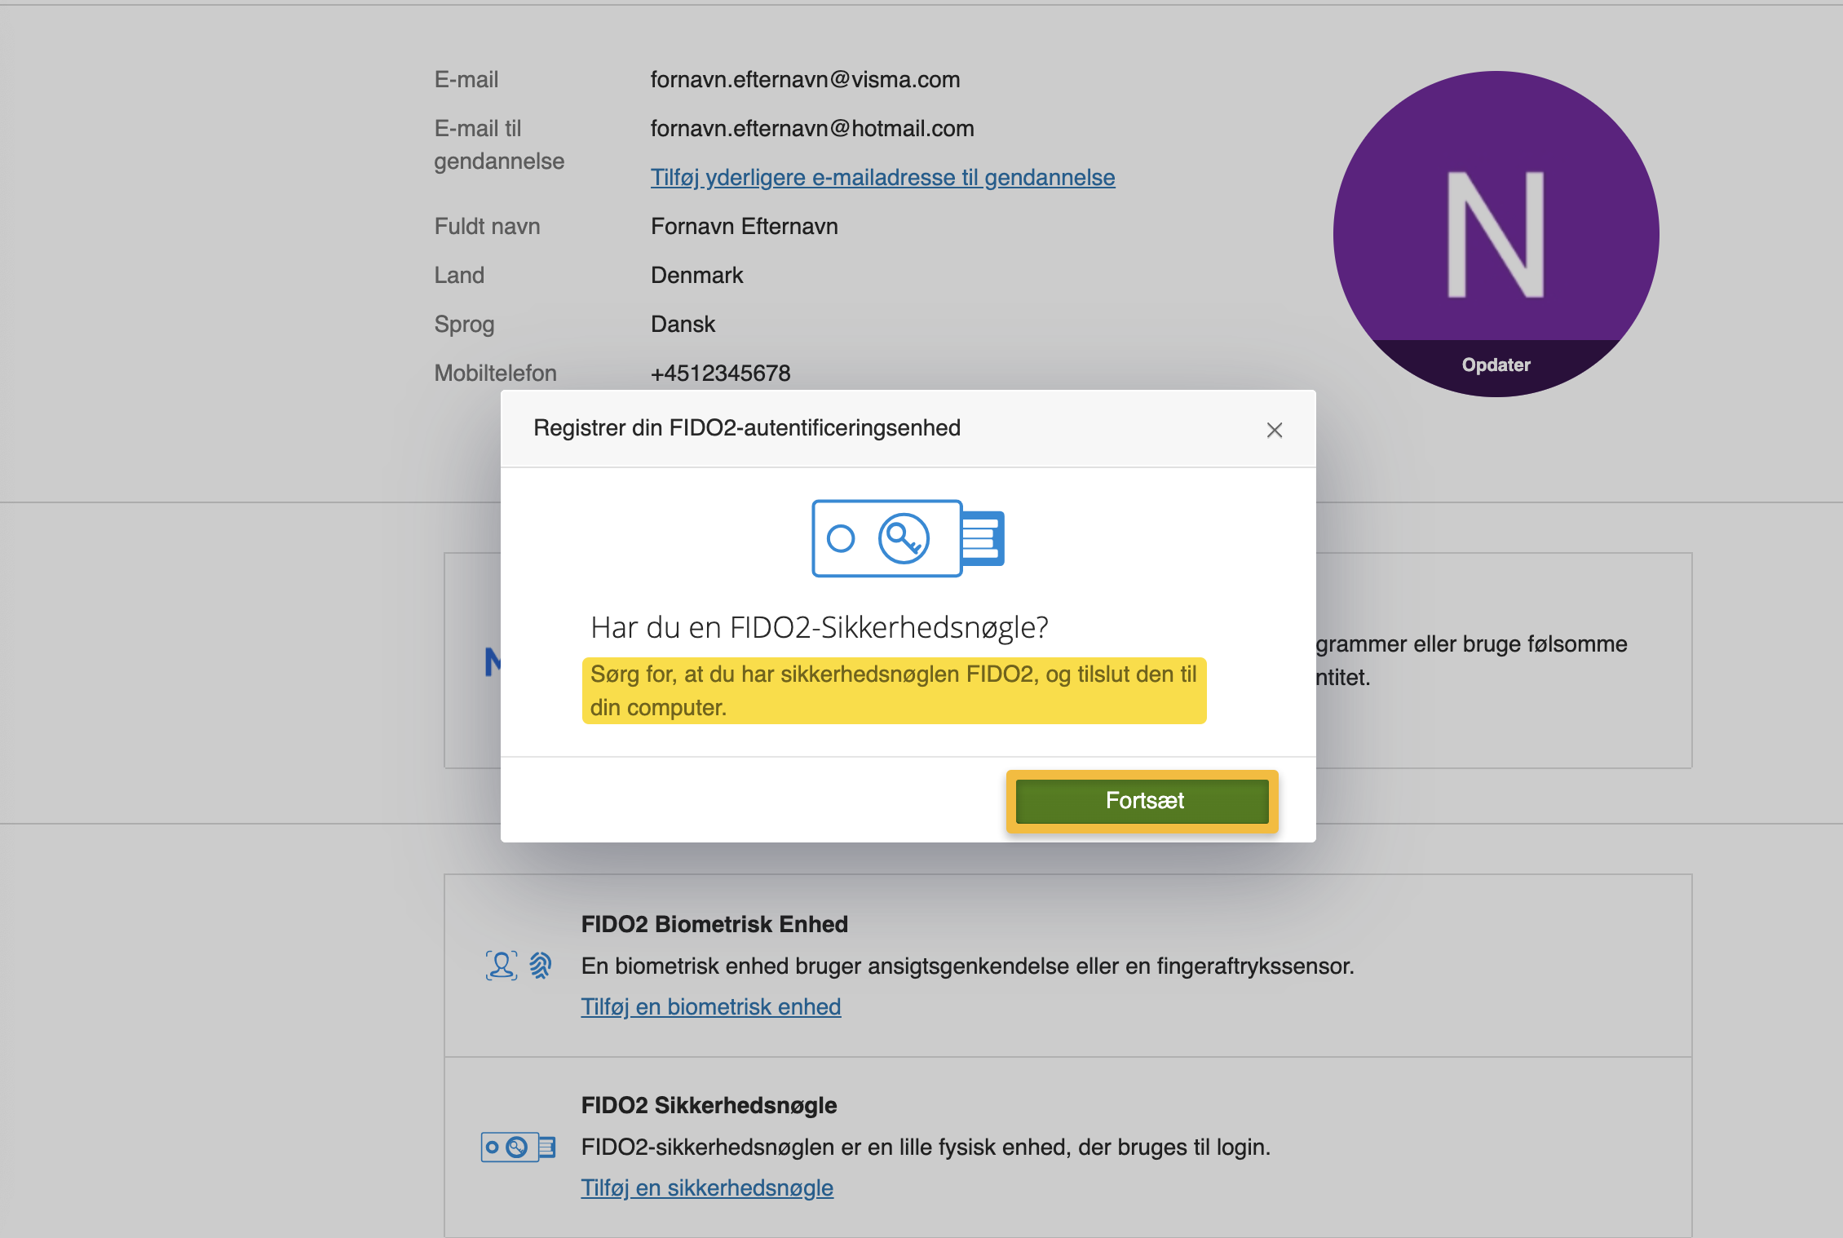Click the fingerprint sensor icon
The height and width of the screenshot is (1238, 1843).
[x=540, y=964]
